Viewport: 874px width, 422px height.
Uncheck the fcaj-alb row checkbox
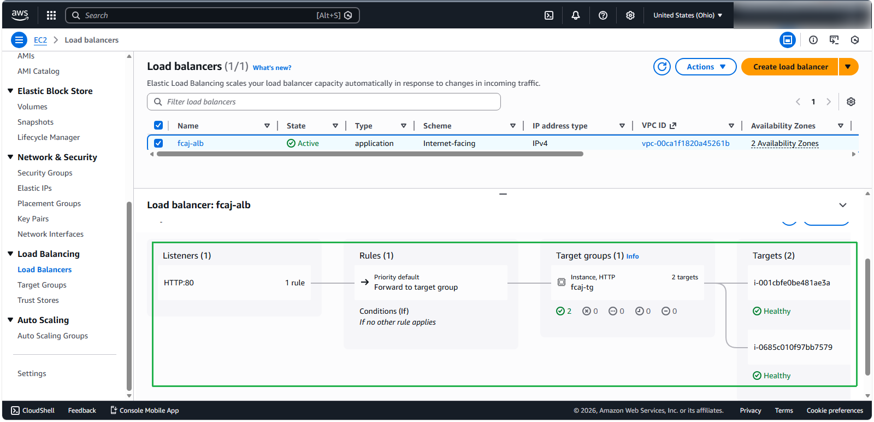(x=158, y=143)
